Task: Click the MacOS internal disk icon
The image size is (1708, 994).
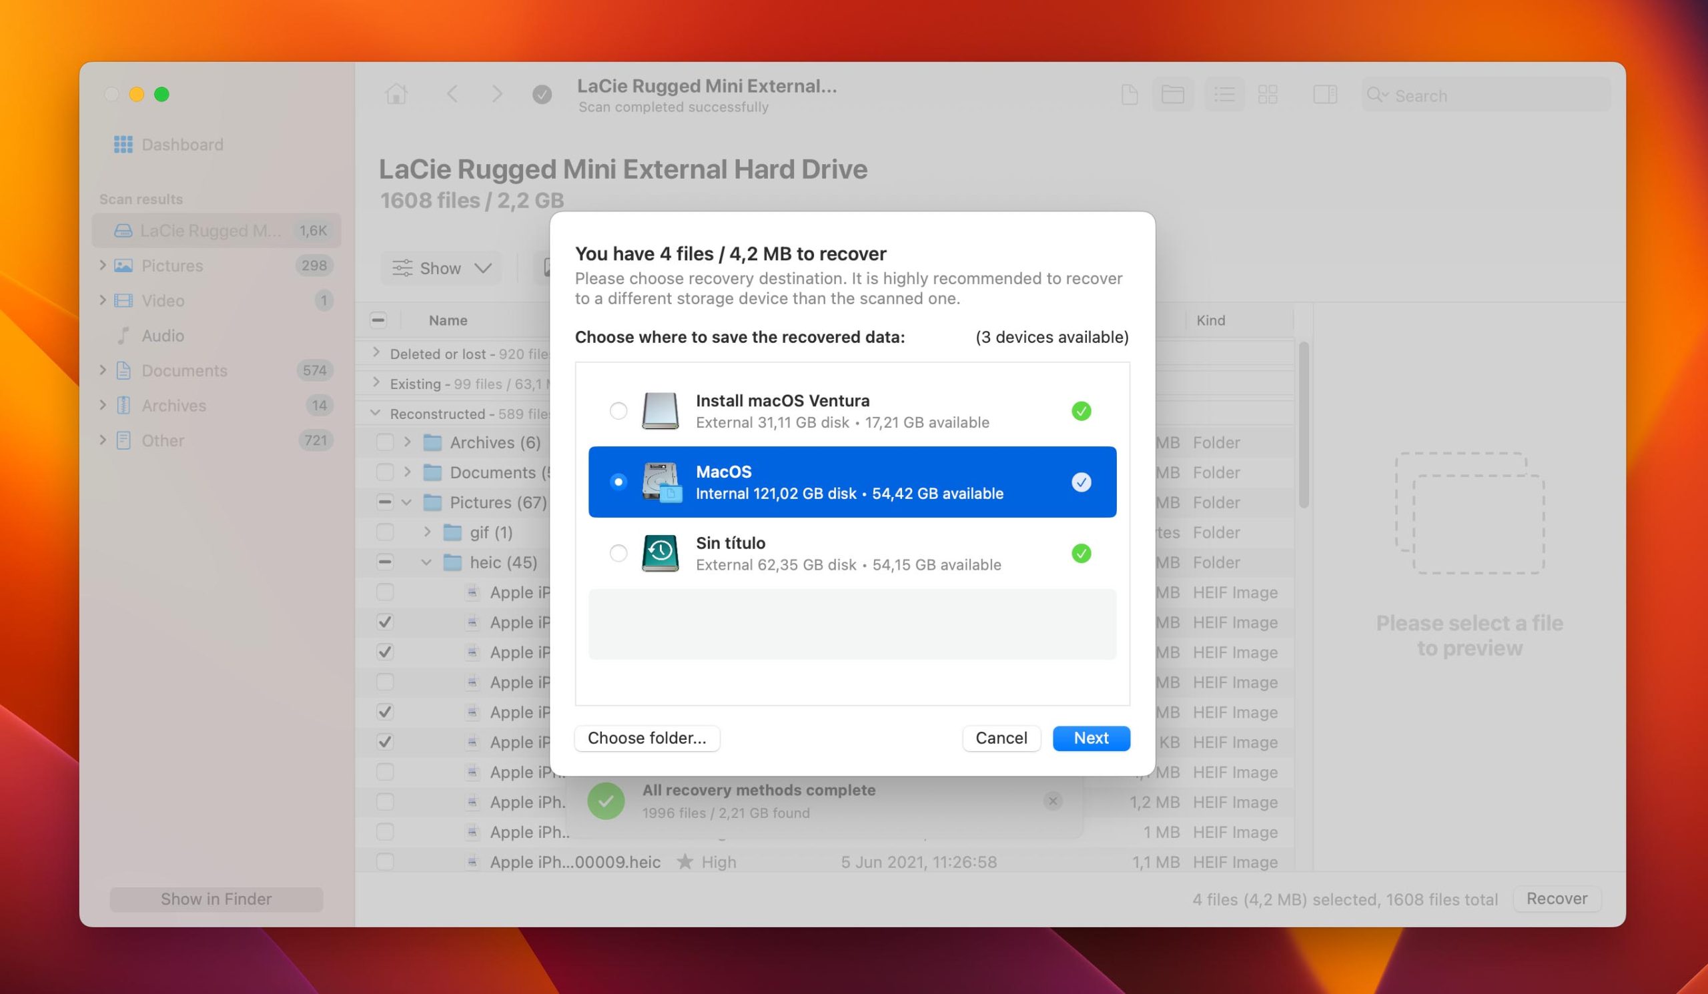Action: pyautogui.click(x=661, y=482)
